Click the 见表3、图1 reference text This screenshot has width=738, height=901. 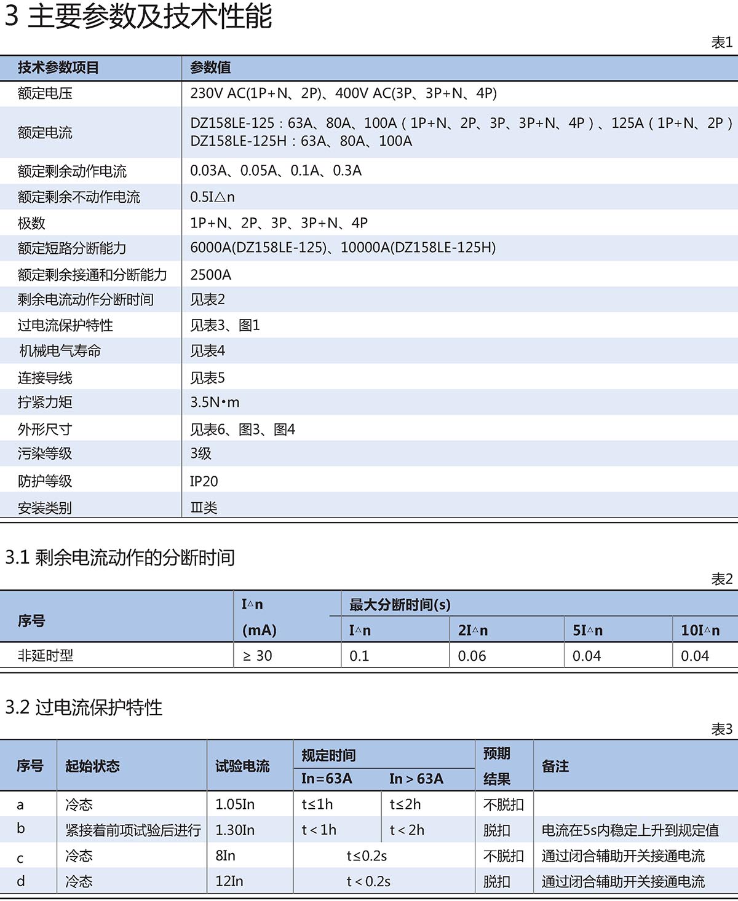click(x=224, y=325)
